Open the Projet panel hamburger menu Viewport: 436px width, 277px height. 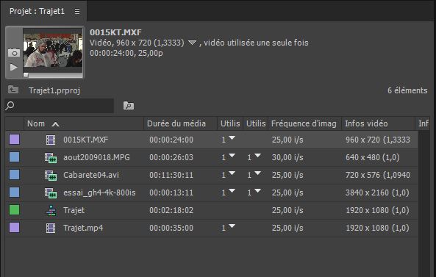77,12
